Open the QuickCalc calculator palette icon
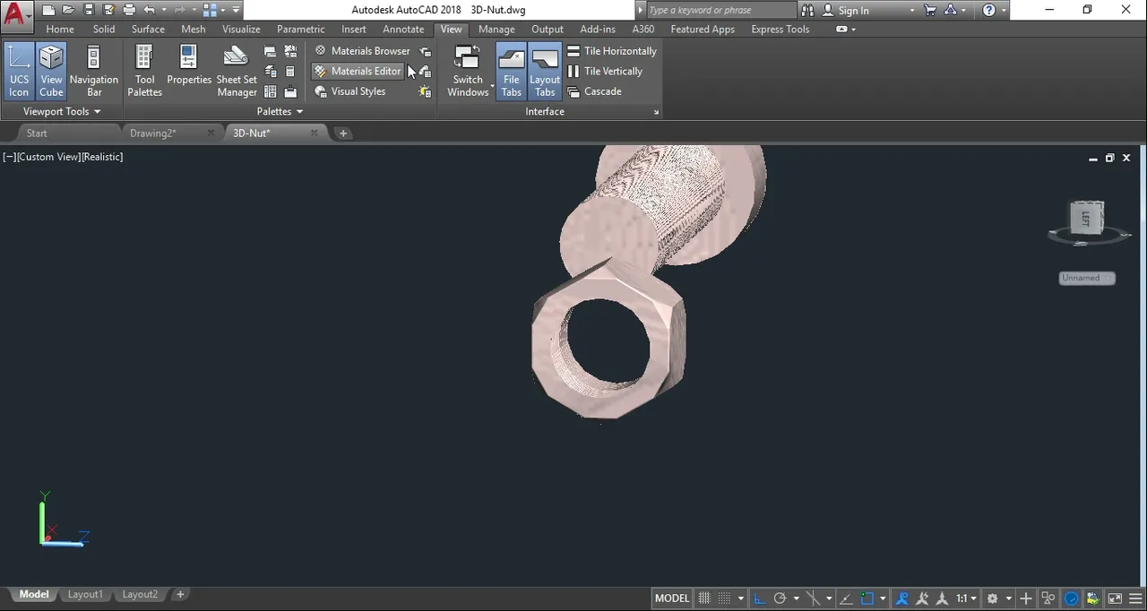Image resolution: width=1147 pixels, height=611 pixels. (x=290, y=72)
